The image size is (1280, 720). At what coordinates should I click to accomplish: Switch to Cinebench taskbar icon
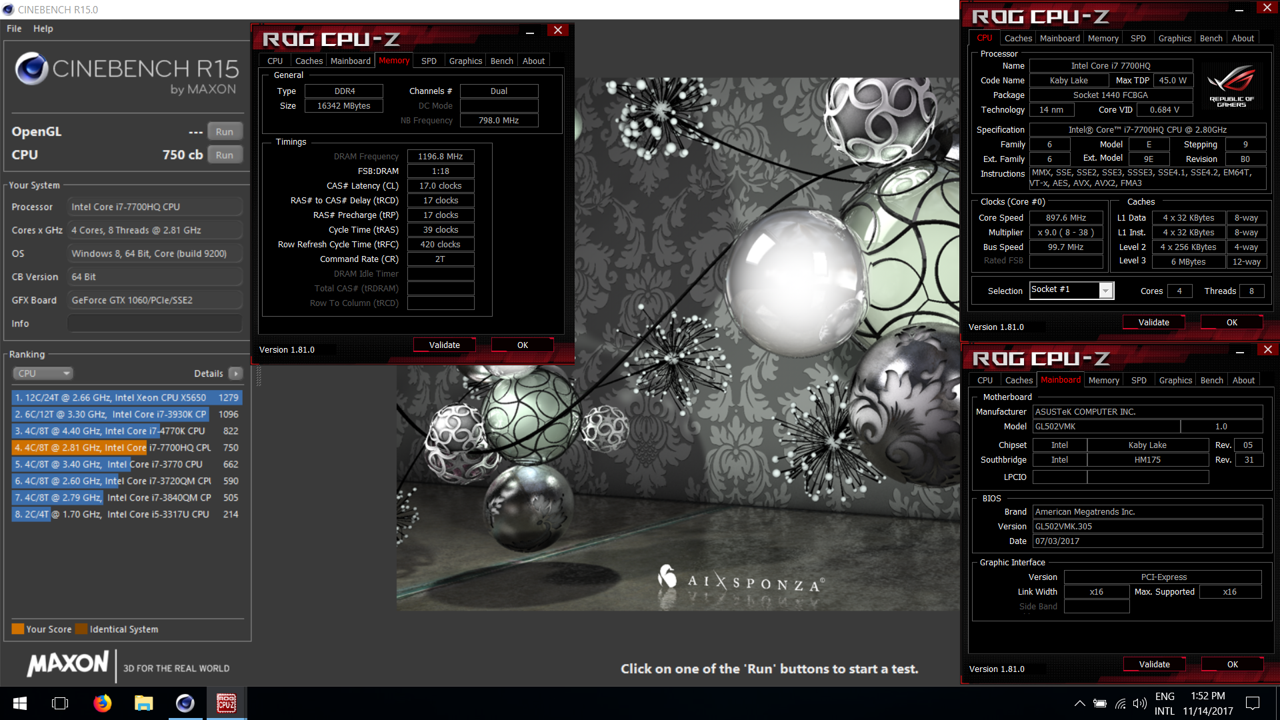(x=185, y=703)
